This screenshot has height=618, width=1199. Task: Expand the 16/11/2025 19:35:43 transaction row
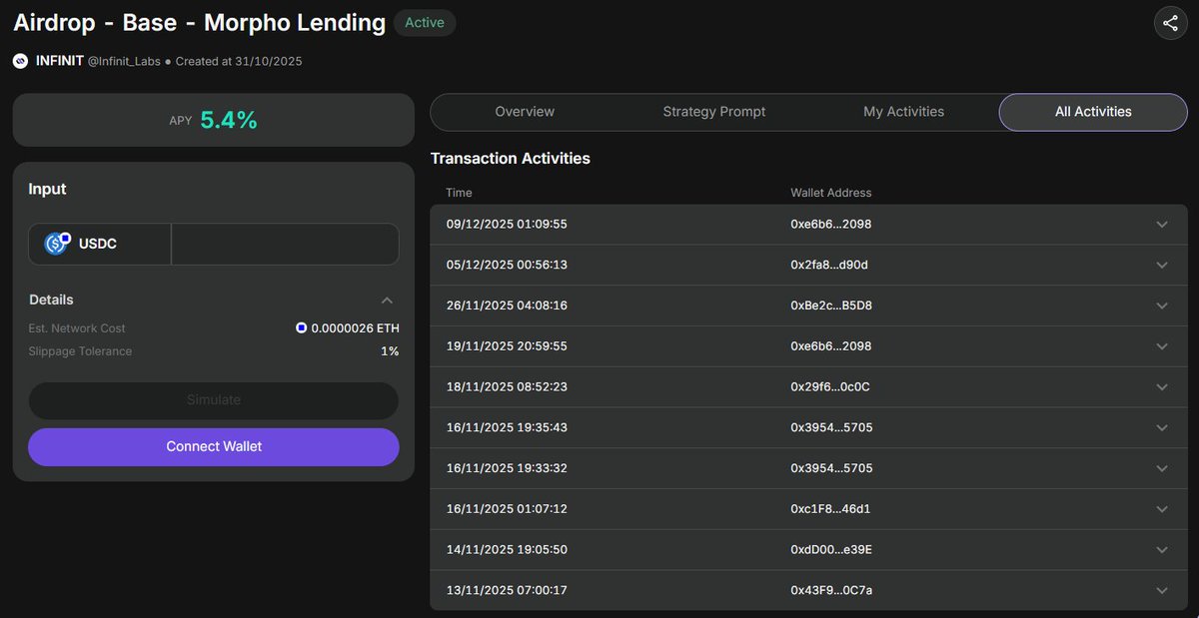pos(808,427)
